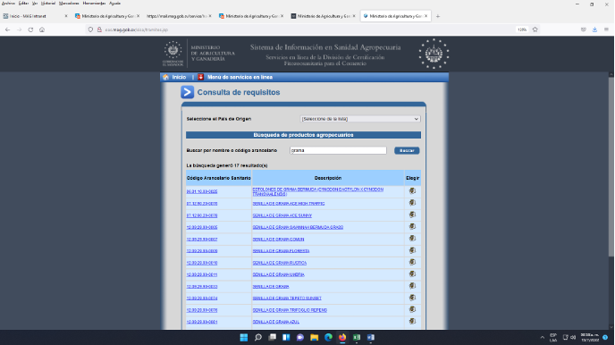615x345 pixels.
Task: Click the product name search field
Action: pyautogui.click(x=338, y=150)
